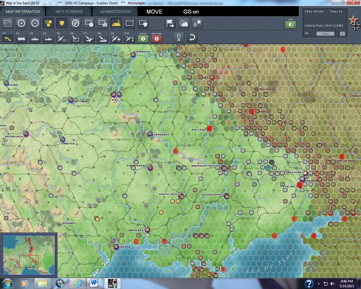Screen dimensions: 361x289
Task: Click the zoom out map button
Action: point(35,23)
